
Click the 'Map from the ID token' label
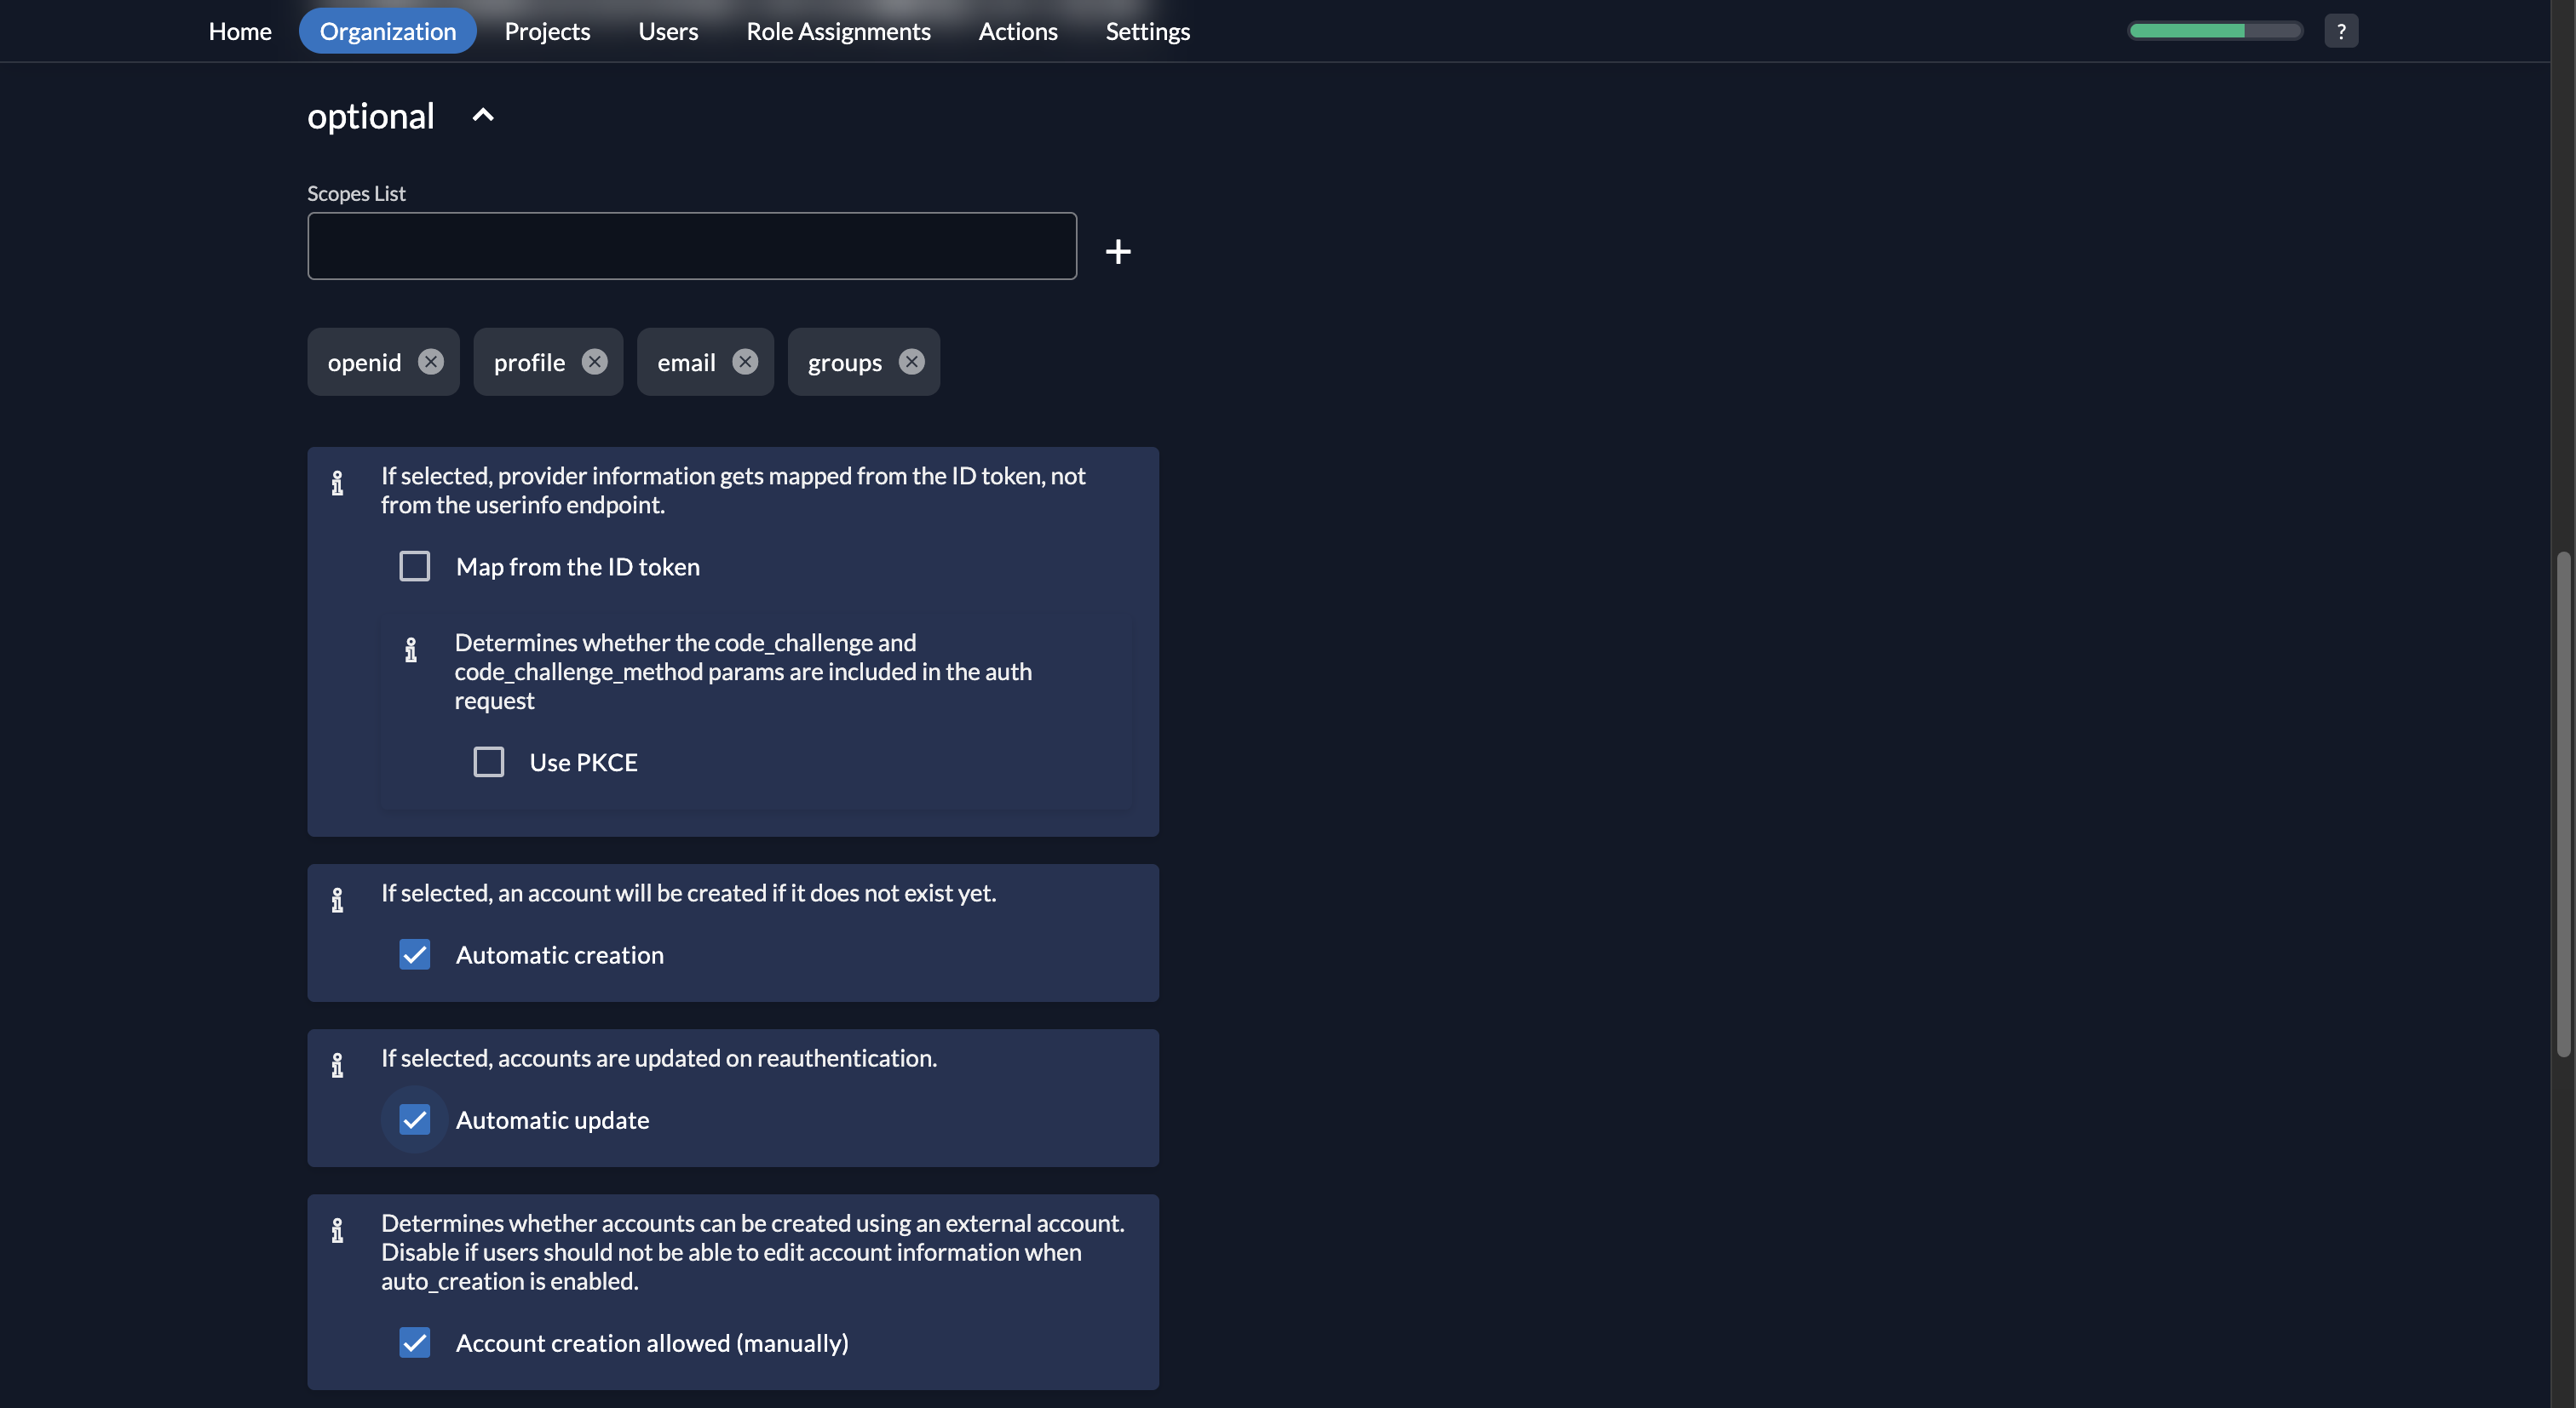[x=578, y=567]
